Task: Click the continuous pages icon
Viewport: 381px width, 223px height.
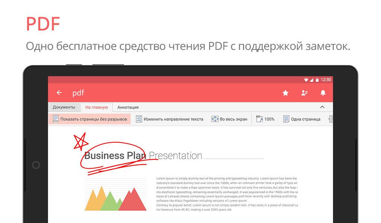Action: coord(56,119)
